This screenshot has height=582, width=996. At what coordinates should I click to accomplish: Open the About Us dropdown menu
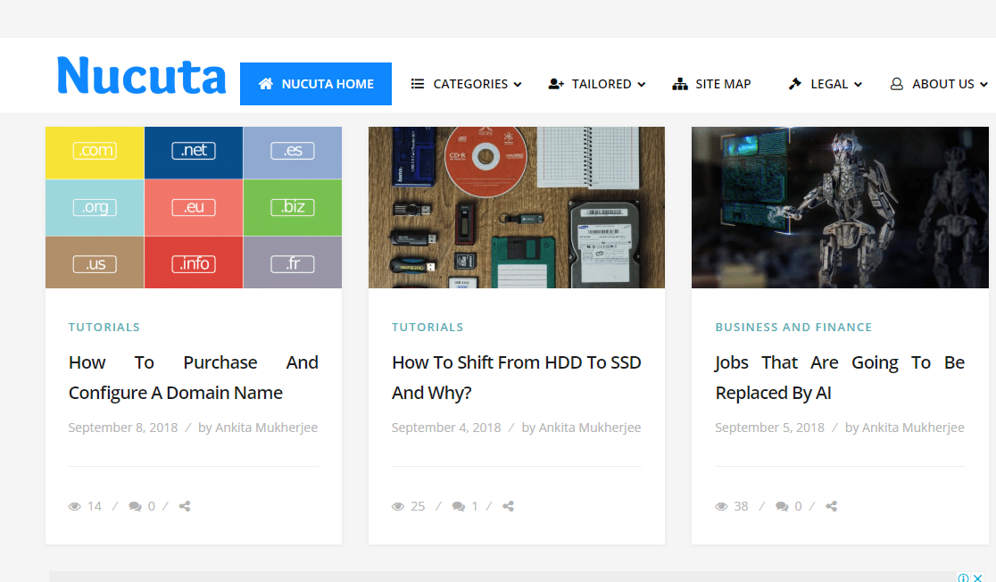pyautogui.click(x=939, y=84)
